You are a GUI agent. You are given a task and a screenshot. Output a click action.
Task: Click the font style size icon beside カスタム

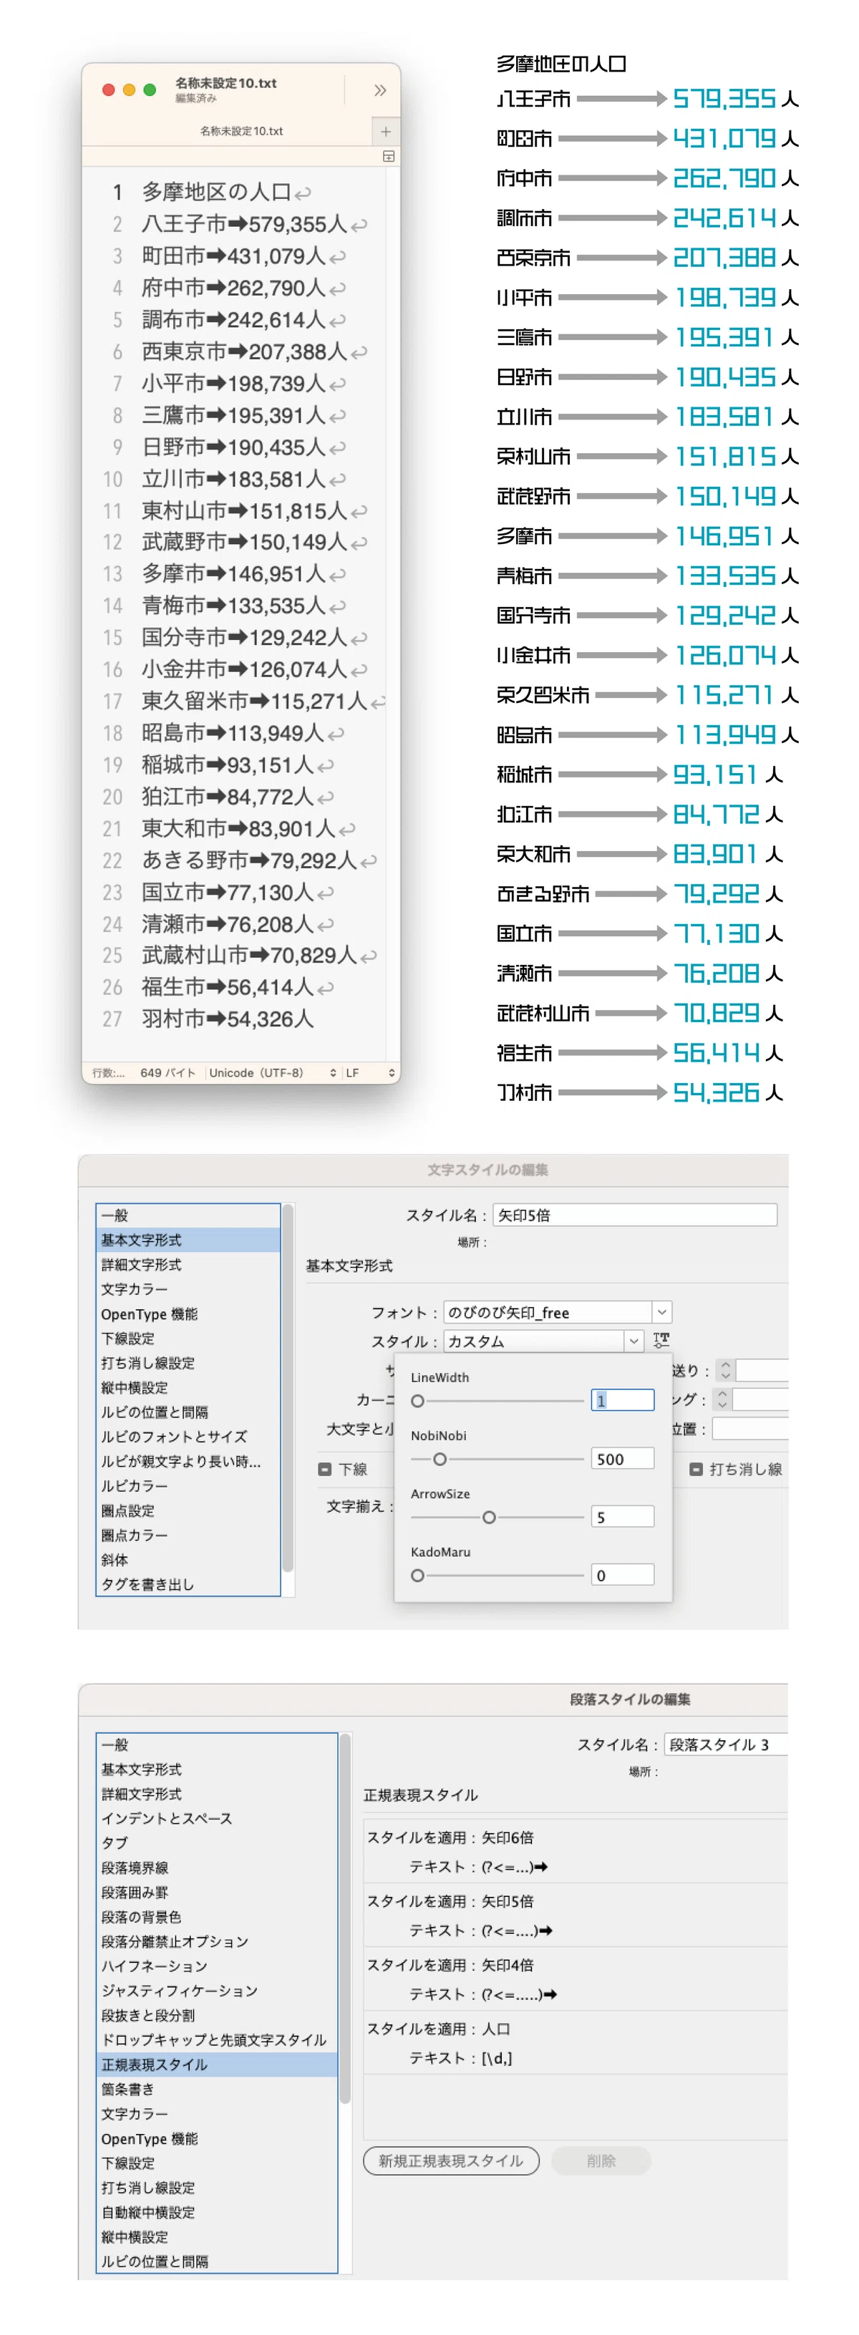point(661,1340)
